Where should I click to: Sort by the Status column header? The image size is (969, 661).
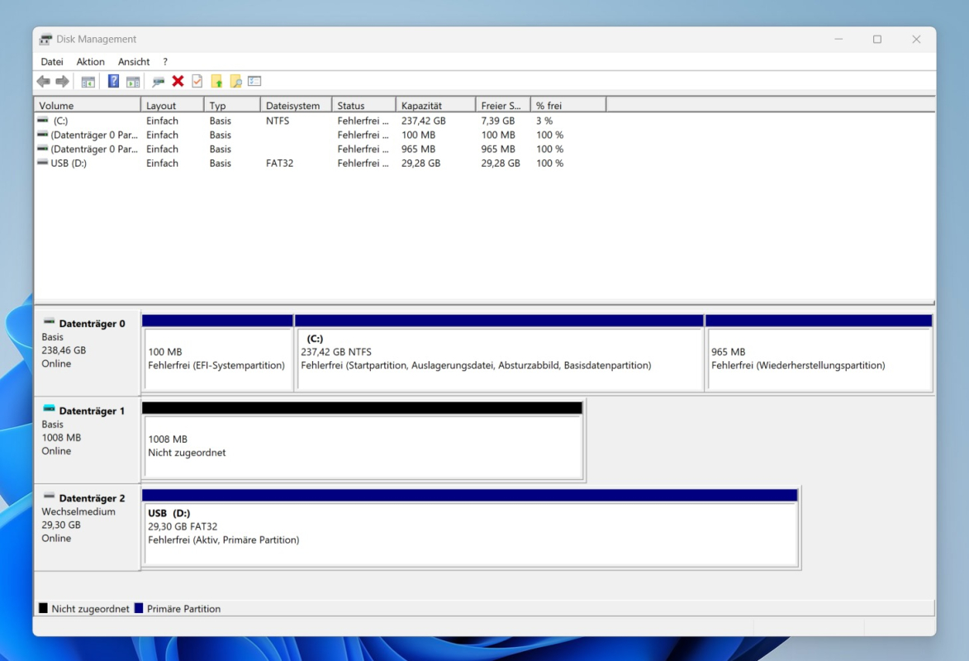(363, 106)
